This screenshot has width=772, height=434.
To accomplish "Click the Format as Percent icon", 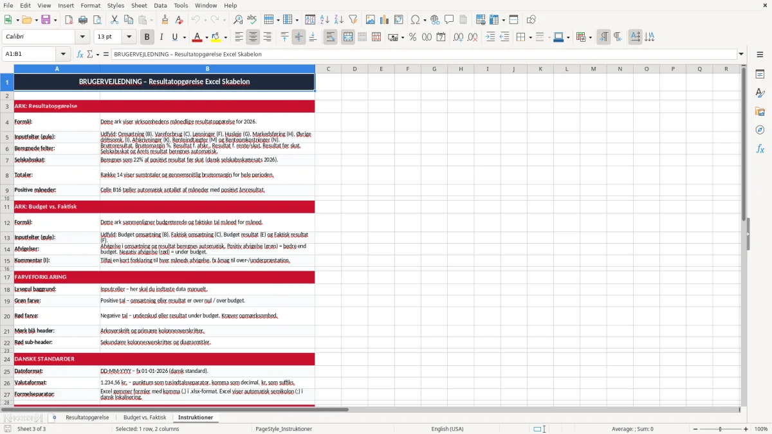I will coord(412,37).
